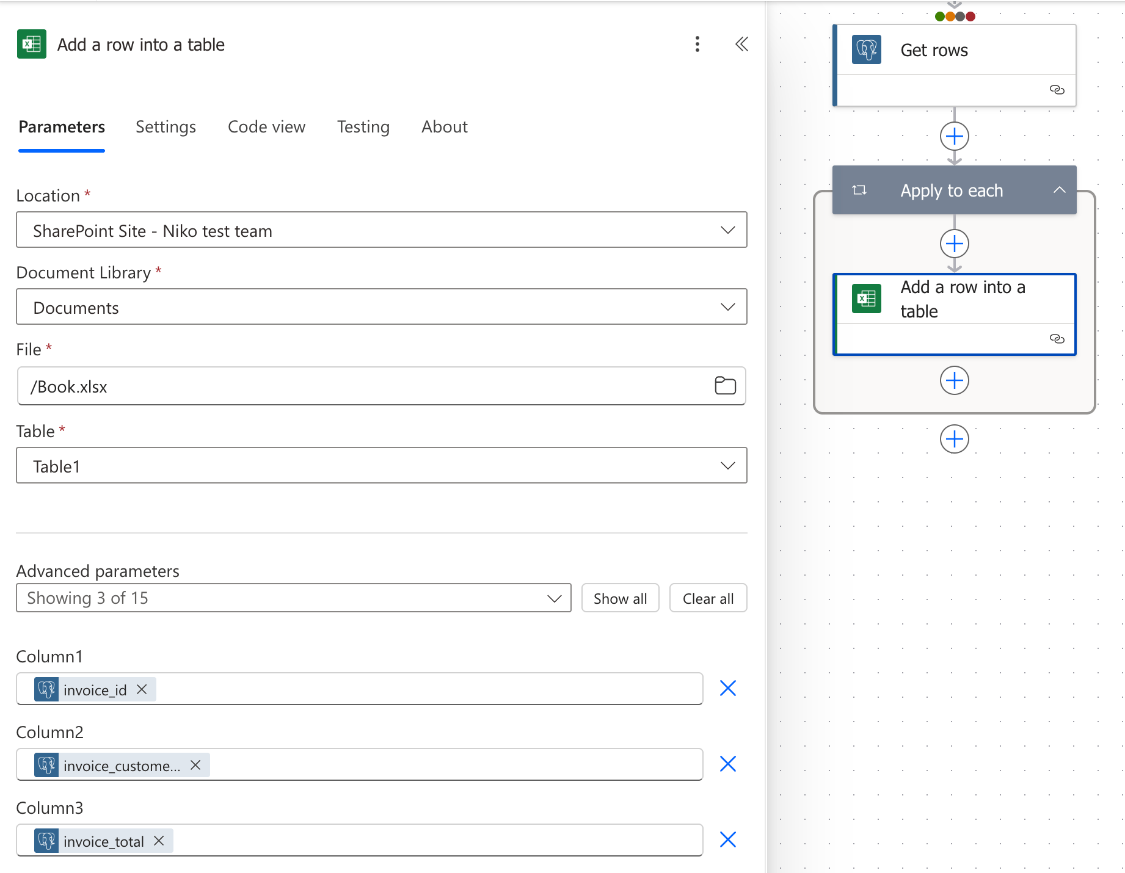This screenshot has width=1125, height=873.
Task: Select the Add a row into a table card
Action: (x=955, y=314)
